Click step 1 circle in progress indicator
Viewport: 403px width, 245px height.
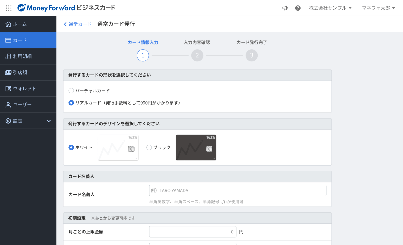coord(143,55)
